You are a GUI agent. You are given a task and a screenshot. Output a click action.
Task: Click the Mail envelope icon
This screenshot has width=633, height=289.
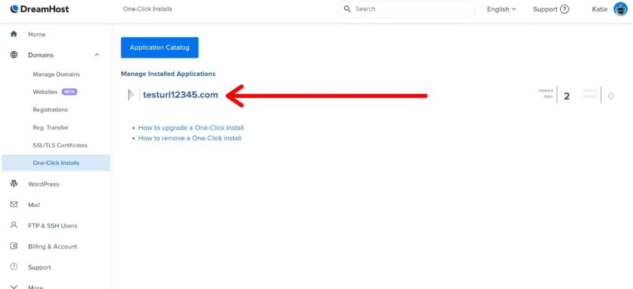14,204
